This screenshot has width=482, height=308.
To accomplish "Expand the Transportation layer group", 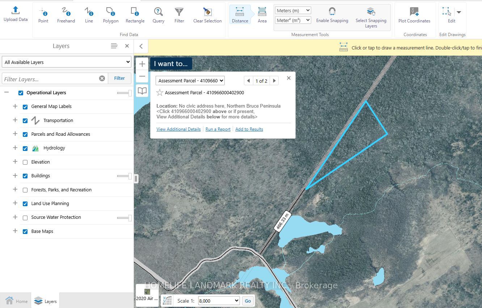I will coord(15,120).
